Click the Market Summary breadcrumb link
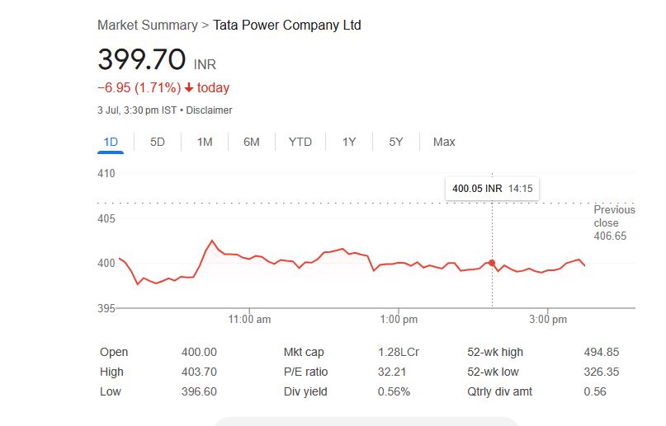 tap(147, 25)
